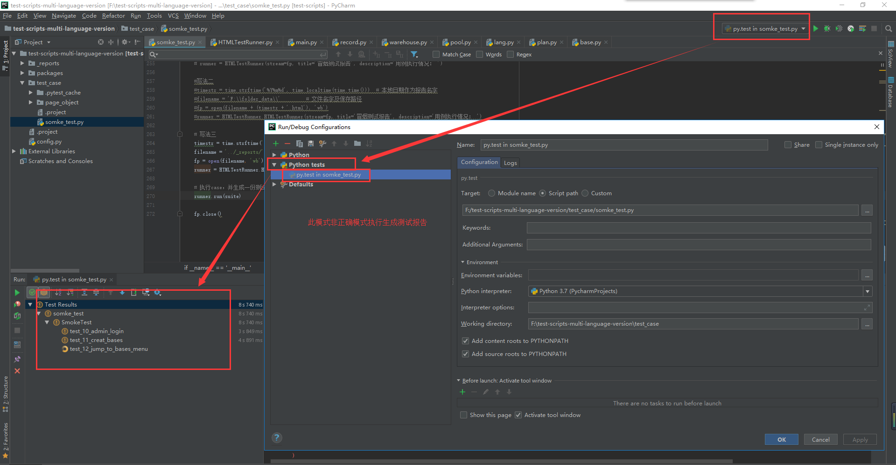Enable Single instance only checkbox
The width and height of the screenshot is (896, 465).
[819, 145]
